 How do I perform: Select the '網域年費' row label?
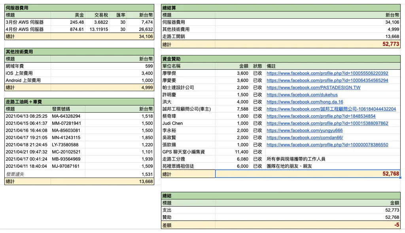pos(28,66)
